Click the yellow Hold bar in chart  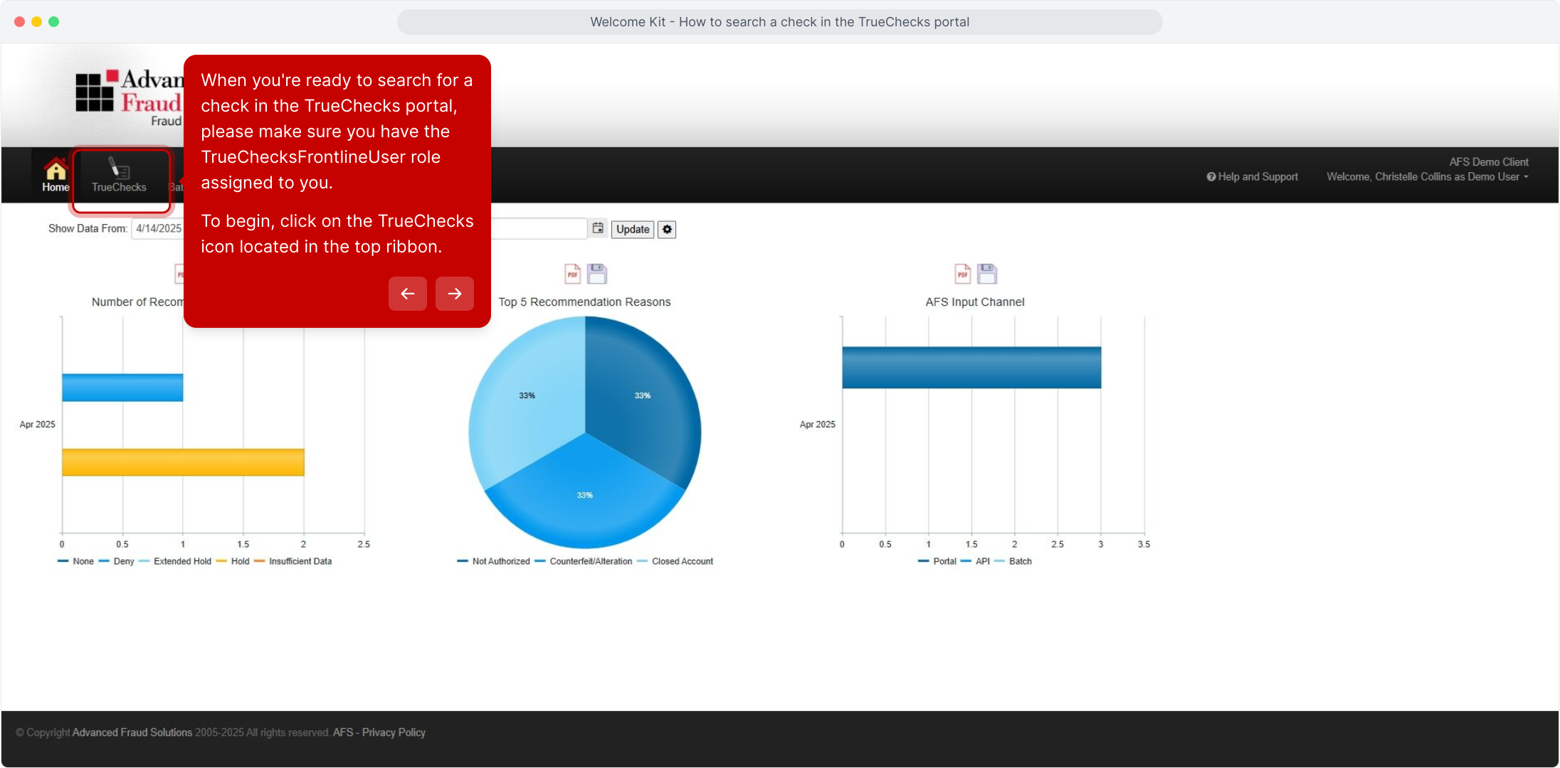(183, 462)
